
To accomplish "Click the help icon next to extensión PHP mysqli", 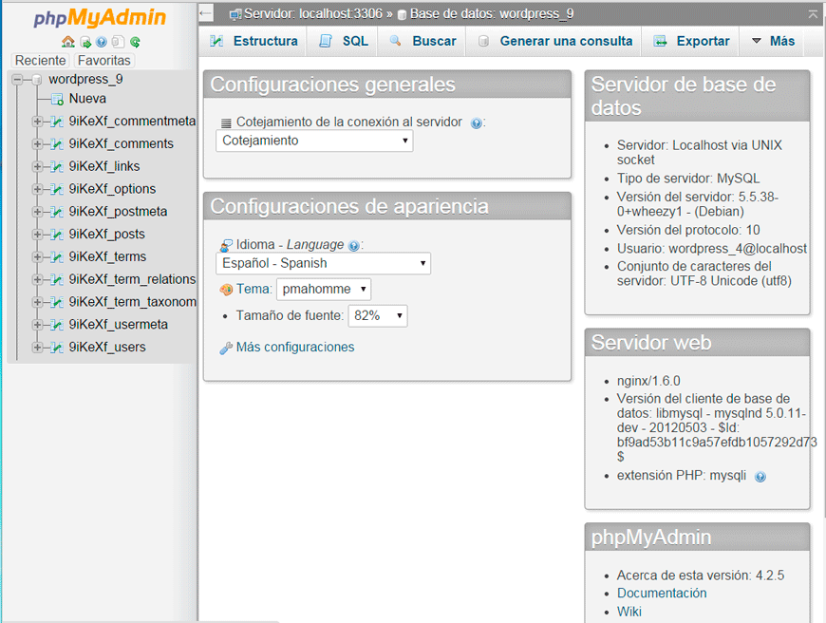I will (760, 476).
